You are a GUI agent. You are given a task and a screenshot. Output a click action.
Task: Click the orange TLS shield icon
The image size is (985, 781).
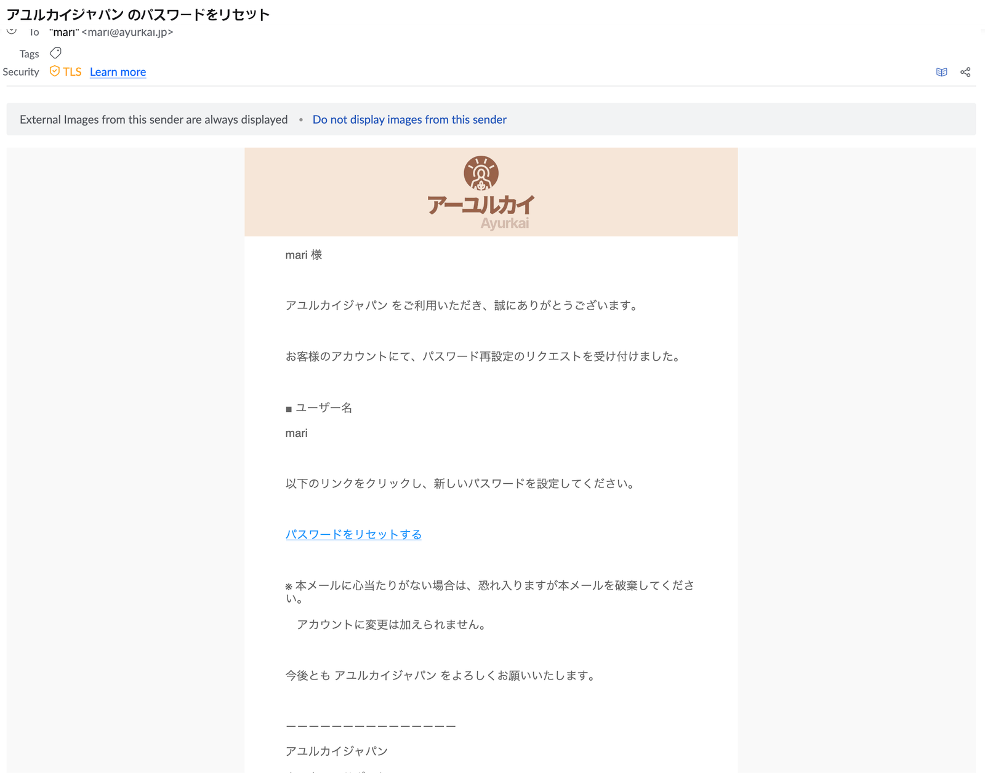(x=55, y=71)
